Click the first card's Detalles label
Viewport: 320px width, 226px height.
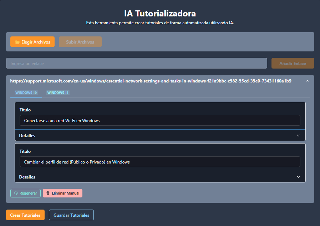[x=27, y=136]
